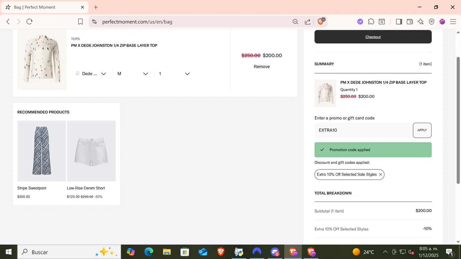Select the Bag | Perfect Moment tab

[x=45, y=7]
